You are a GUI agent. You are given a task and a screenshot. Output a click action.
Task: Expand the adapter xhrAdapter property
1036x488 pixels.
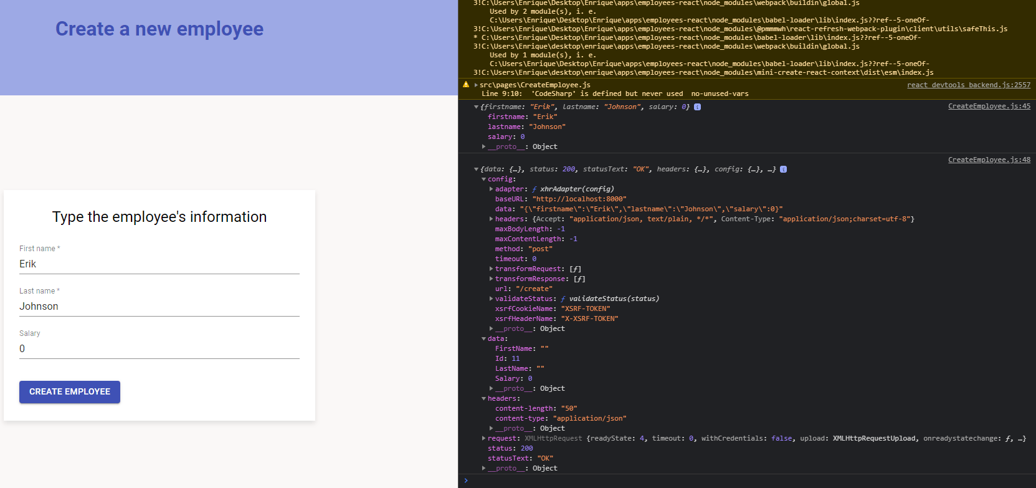[x=492, y=189]
